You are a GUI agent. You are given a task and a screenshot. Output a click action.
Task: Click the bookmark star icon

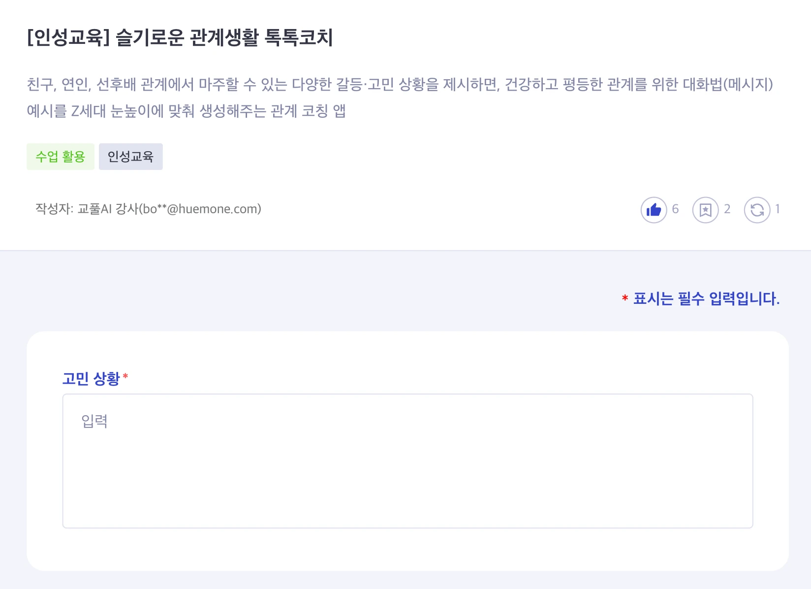(x=706, y=210)
